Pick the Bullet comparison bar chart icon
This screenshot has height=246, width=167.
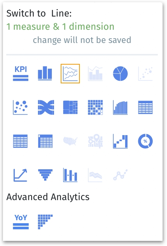coord(70,175)
